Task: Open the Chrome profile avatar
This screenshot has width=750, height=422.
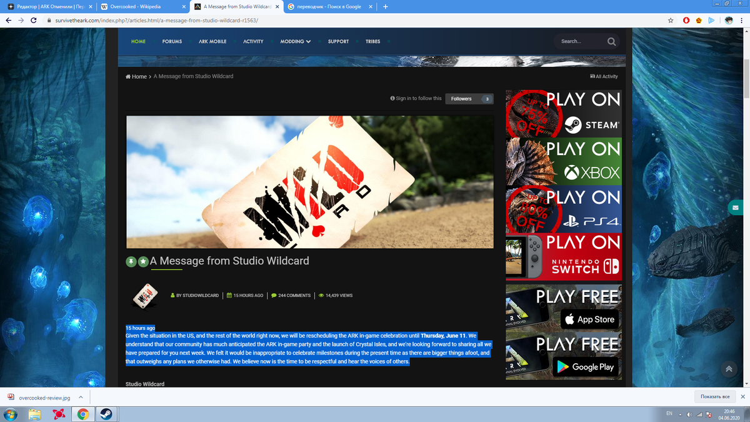Action: [729, 20]
